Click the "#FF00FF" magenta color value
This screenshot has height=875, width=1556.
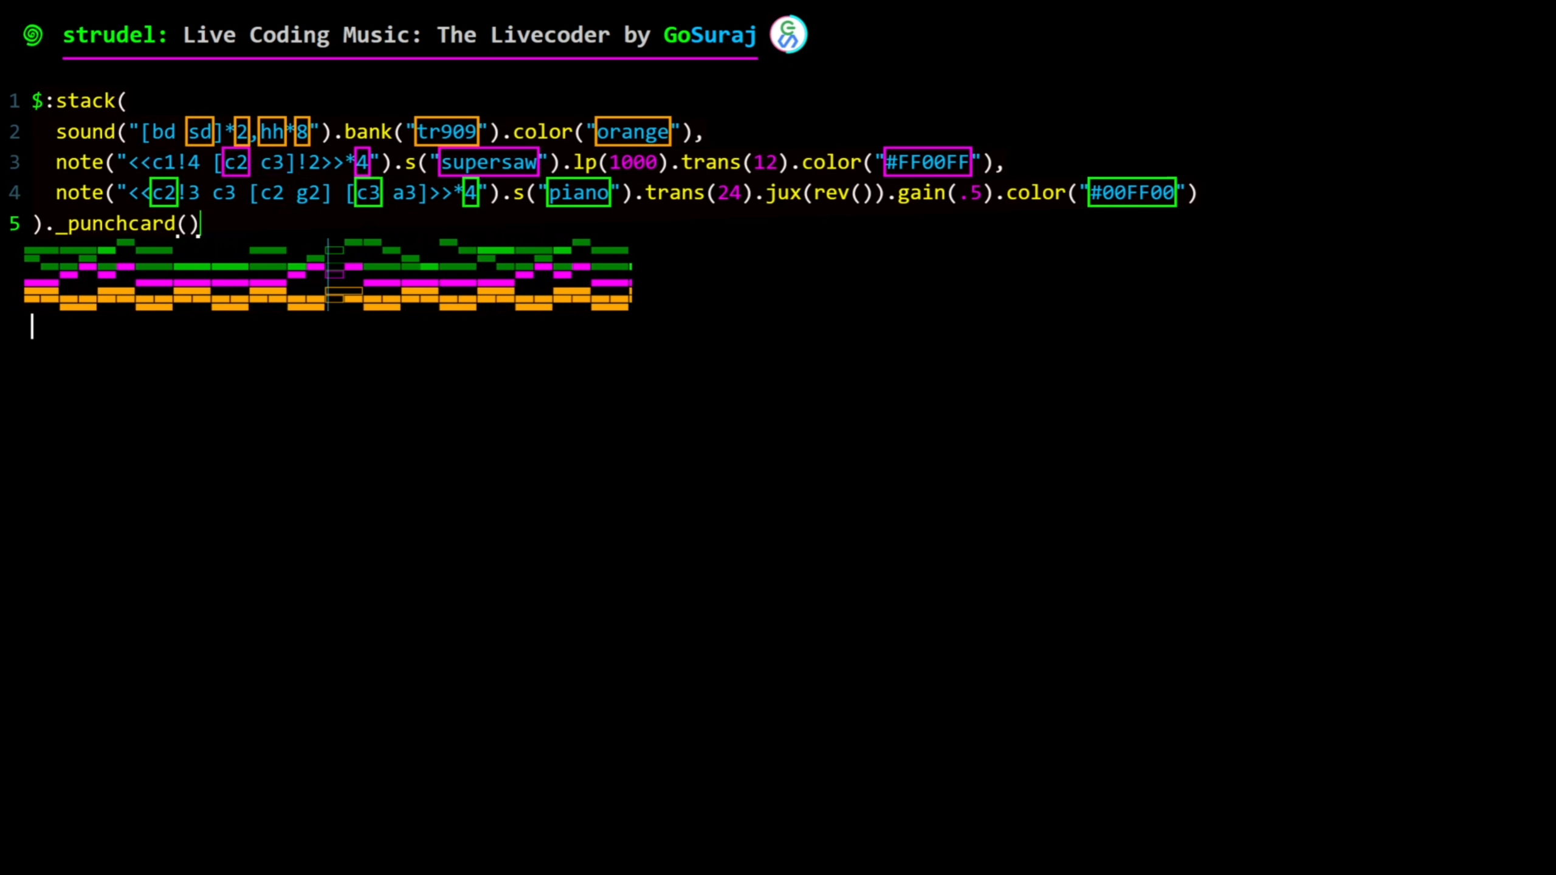click(927, 162)
